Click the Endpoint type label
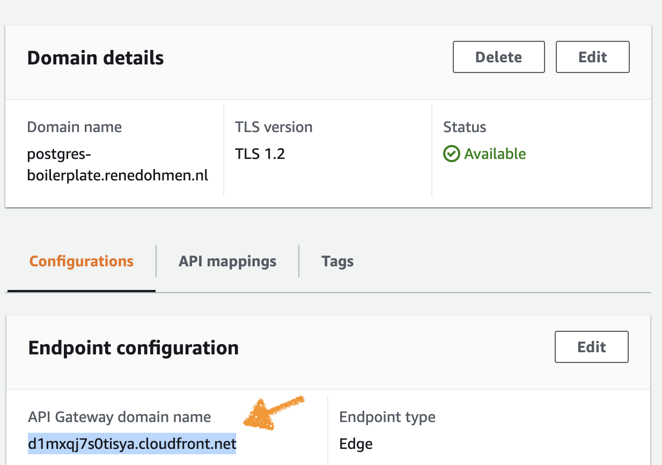 point(387,417)
